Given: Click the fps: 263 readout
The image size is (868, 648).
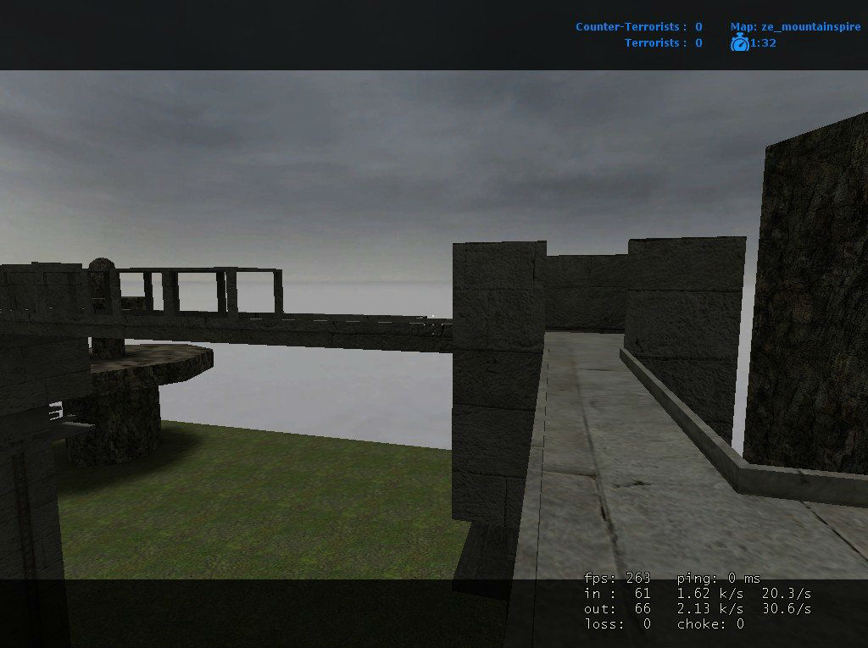Looking at the screenshot, I should pyautogui.click(x=617, y=579).
